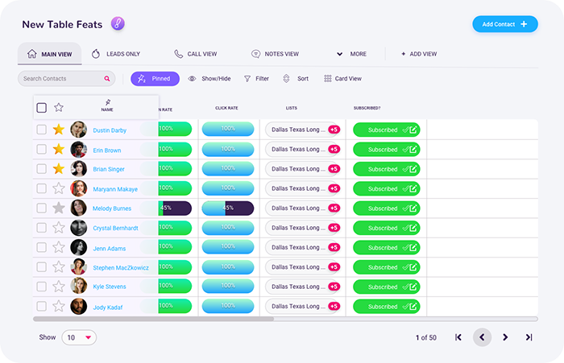Screen dimensions: 564x363
Task: Click the header star icon
Action: tap(59, 107)
